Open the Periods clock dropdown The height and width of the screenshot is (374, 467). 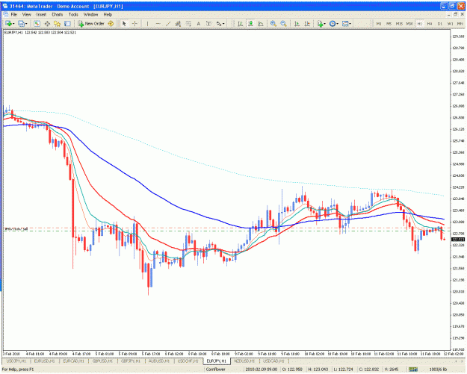[x=333, y=23]
